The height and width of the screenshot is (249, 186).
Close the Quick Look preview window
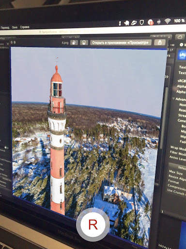click(x=12, y=42)
